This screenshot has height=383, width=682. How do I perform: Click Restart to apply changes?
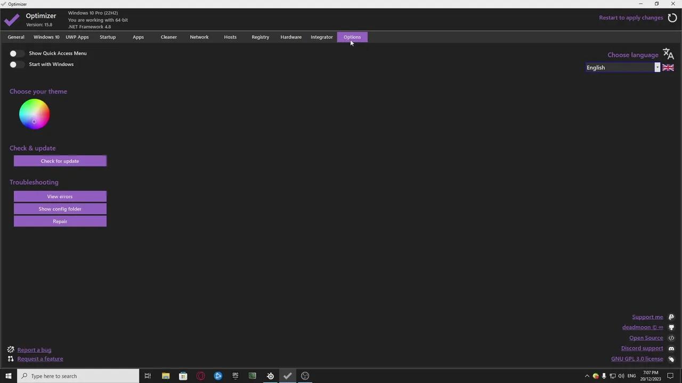pyautogui.click(x=631, y=18)
